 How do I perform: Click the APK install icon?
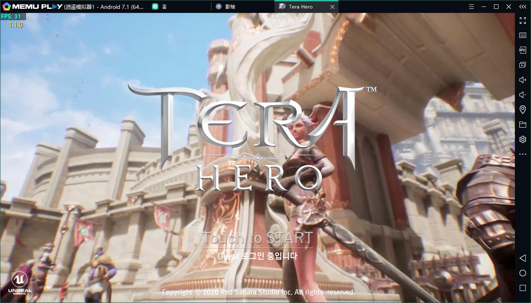[523, 50]
